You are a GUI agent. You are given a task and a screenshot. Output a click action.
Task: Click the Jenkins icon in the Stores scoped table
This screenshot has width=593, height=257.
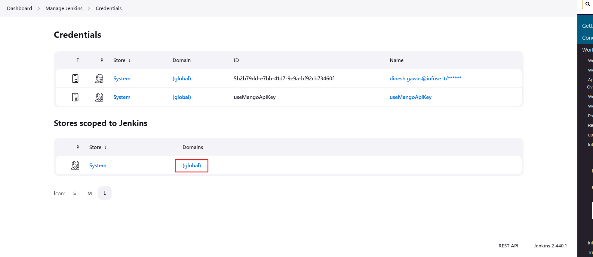pos(75,165)
